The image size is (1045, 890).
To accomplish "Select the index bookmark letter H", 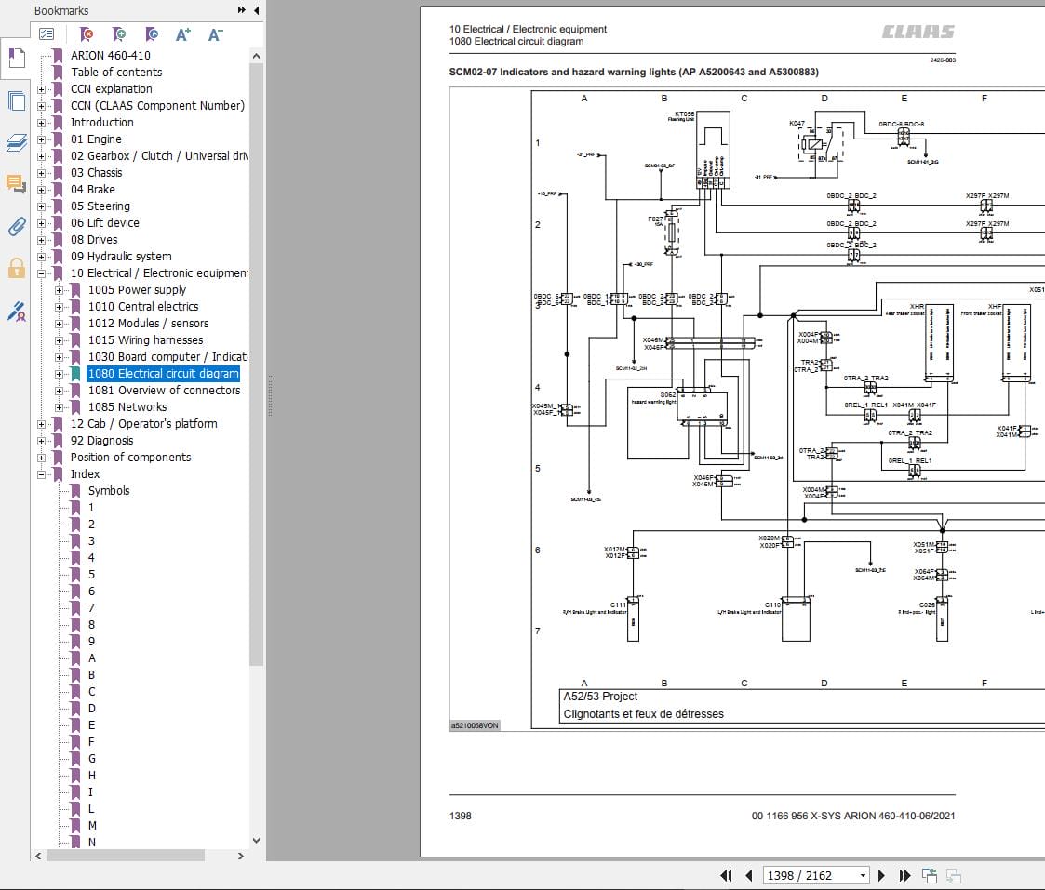I will click(x=92, y=776).
